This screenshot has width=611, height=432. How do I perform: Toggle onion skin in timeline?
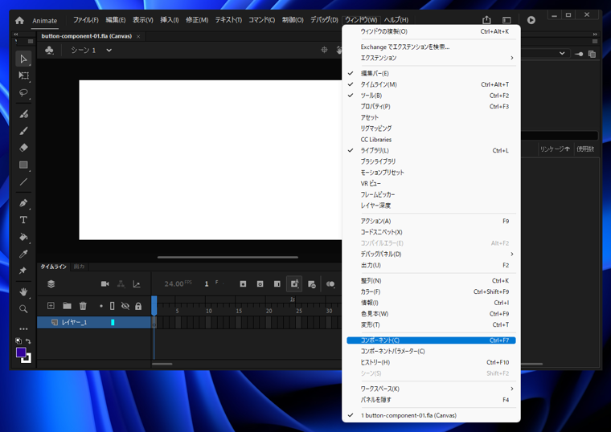click(330, 283)
